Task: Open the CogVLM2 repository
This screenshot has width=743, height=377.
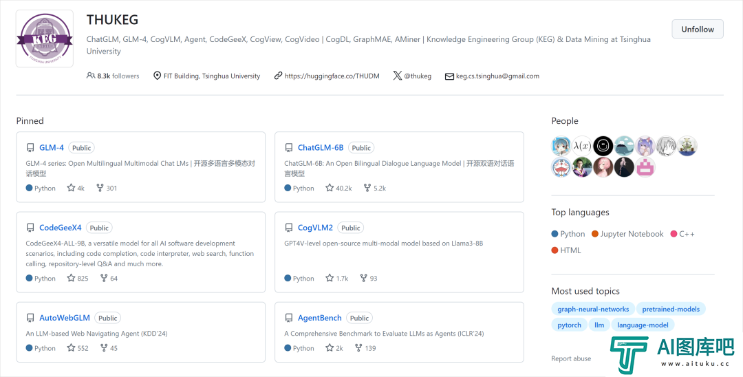Action: [315, 227]
